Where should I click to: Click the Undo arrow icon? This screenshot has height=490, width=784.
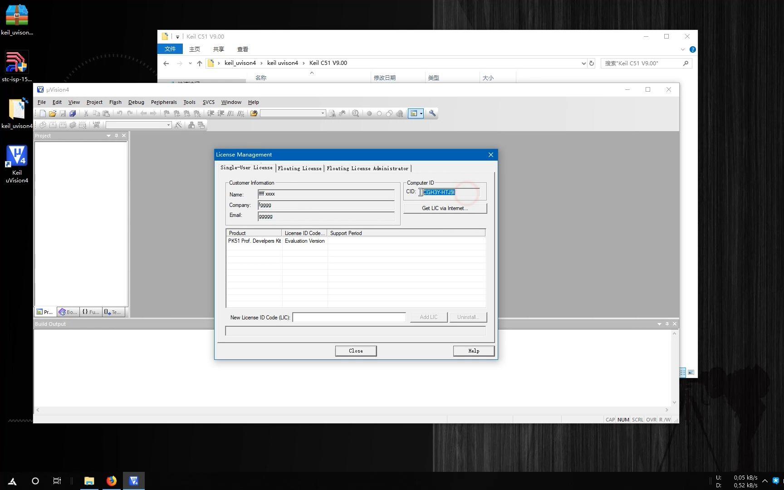click(x=119, y=113)
